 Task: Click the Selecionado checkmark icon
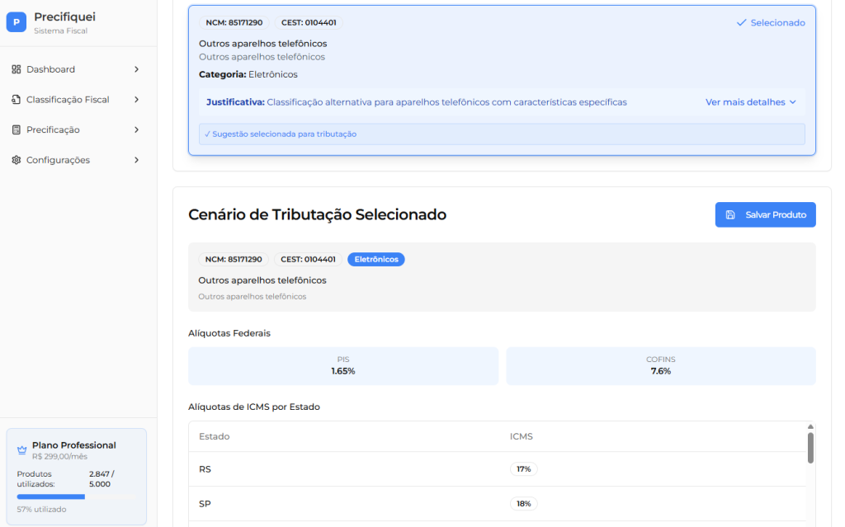[741, 23]
